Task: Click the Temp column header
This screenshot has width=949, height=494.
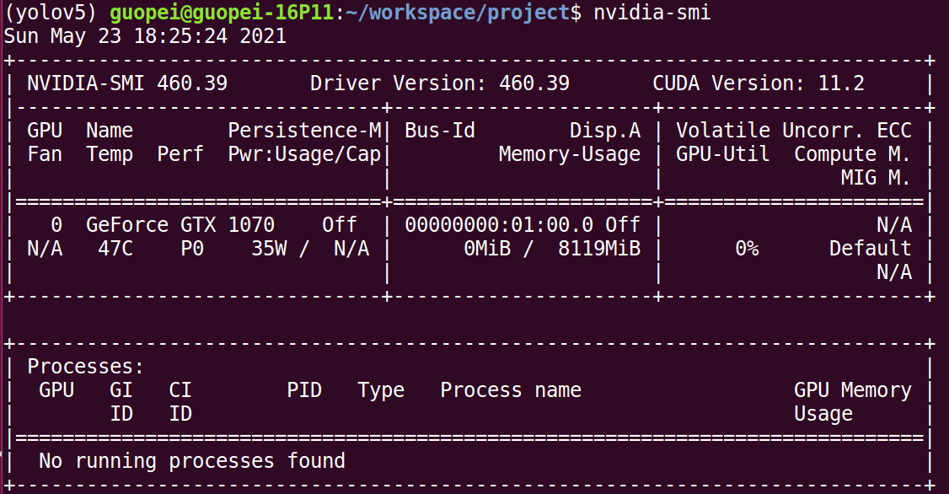Action: (x=110, y=154)
